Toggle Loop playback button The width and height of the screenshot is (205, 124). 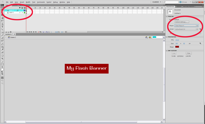40,32
